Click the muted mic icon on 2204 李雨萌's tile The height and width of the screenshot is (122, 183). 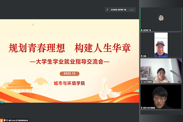(x=142, y=82)
